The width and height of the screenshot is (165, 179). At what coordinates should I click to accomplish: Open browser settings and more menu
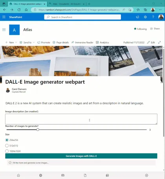[x=160, y=10]
